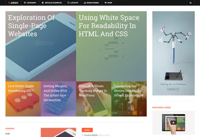Open Tutorial: Affiliate Tracking Widget article
This screenshot has width=200, height=137.
94,99
